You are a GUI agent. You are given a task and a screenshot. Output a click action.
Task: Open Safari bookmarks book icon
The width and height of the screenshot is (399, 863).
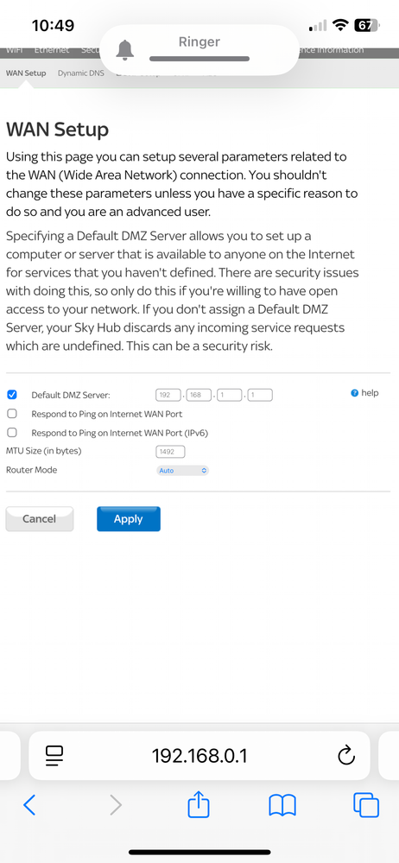click(x=282, y=805)
